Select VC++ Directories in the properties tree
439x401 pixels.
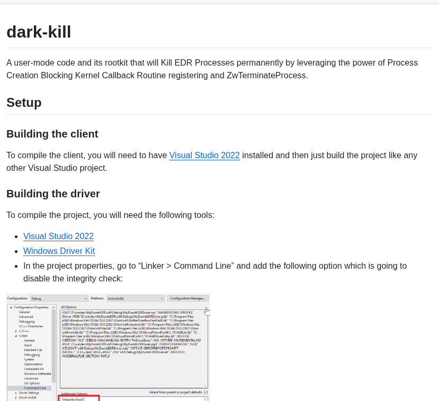(31, 326)
